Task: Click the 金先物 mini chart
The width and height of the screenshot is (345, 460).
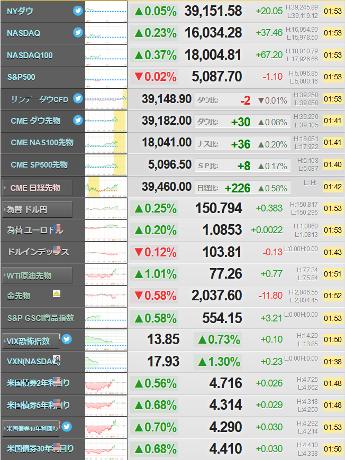Action: pyautogui.click(x=106, y=296)
